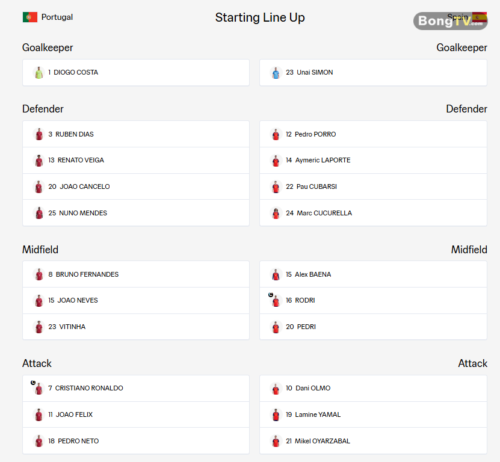Click captain badge next to Rodri
This screenshot has width=500, height=462.
[x=271, y=295]
